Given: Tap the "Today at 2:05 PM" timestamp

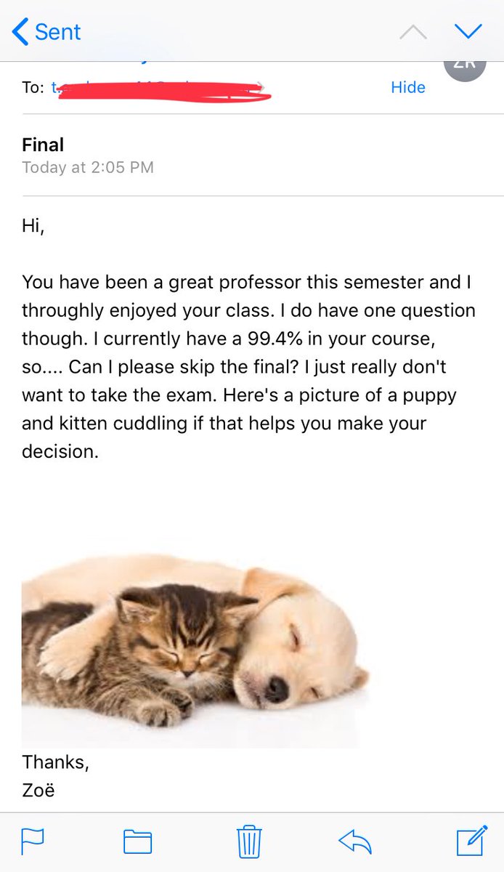Looking at the screenshot, I should pos(88,167).
